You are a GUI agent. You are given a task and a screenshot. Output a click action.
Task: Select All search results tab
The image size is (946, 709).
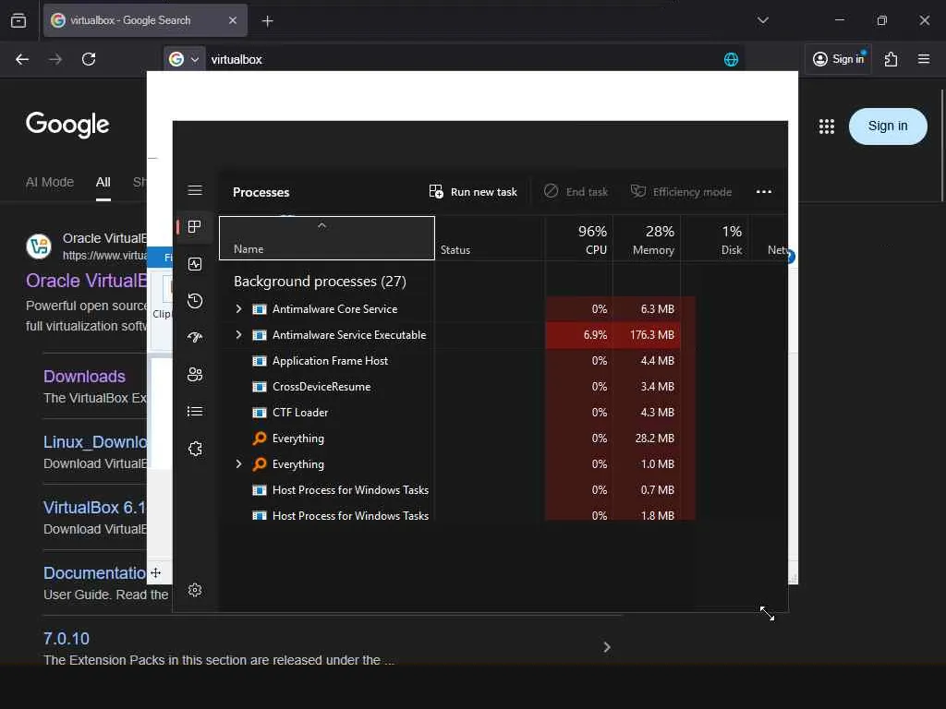click(x=103, y=182)
